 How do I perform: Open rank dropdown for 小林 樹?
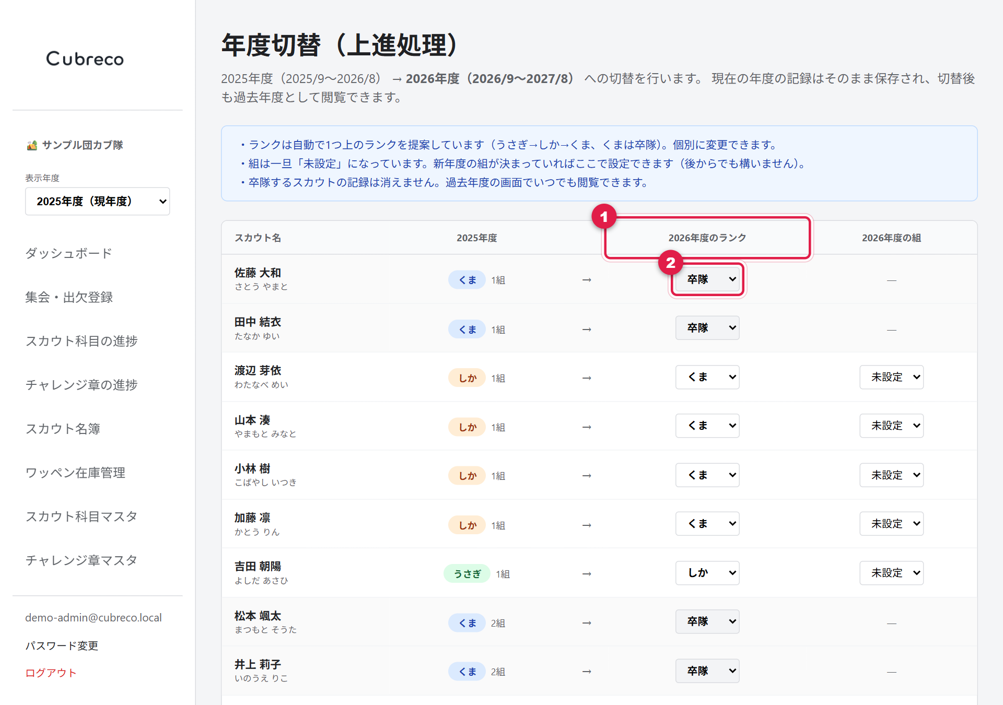(x=707, y=475)
